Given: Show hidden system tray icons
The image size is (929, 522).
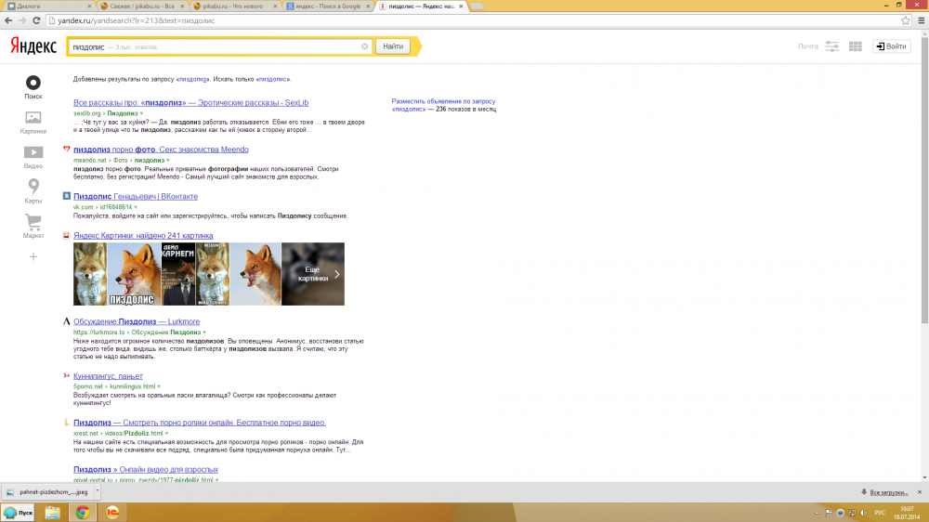Looking at the screenshot, I should pyautogui.click(x=817, y=513).
